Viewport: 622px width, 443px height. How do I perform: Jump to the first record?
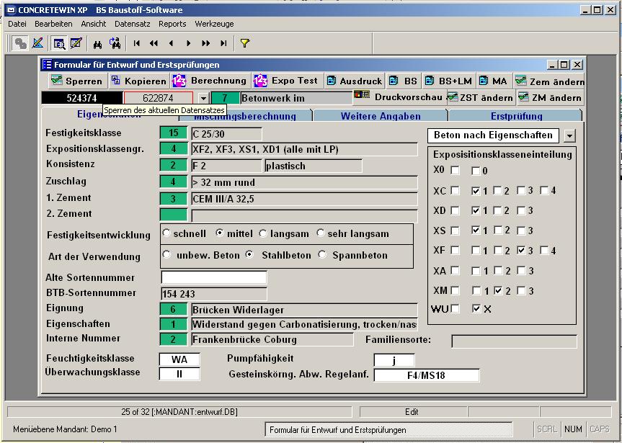tap(137, 43)
